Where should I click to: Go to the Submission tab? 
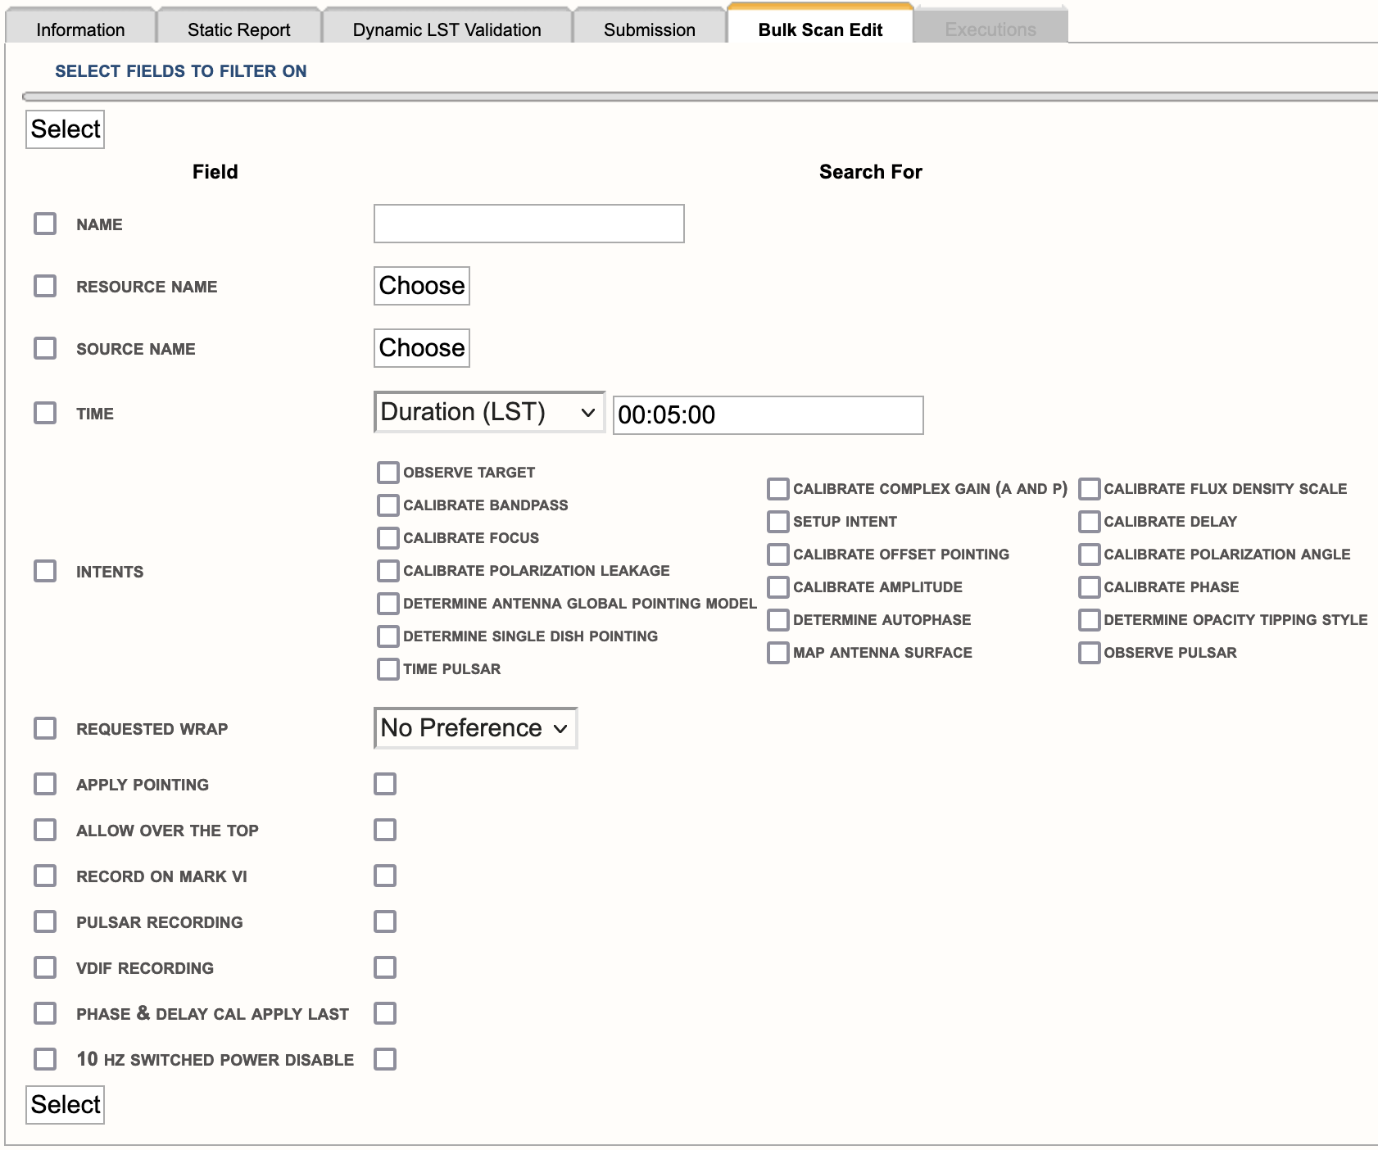649,29
